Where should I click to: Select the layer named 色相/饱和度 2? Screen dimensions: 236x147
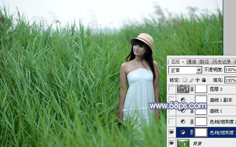point(223,121)
